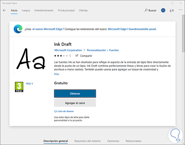Select the Relacionados tab
The width and height of the screenshot is (185, 145).
(x=133, y=141)
